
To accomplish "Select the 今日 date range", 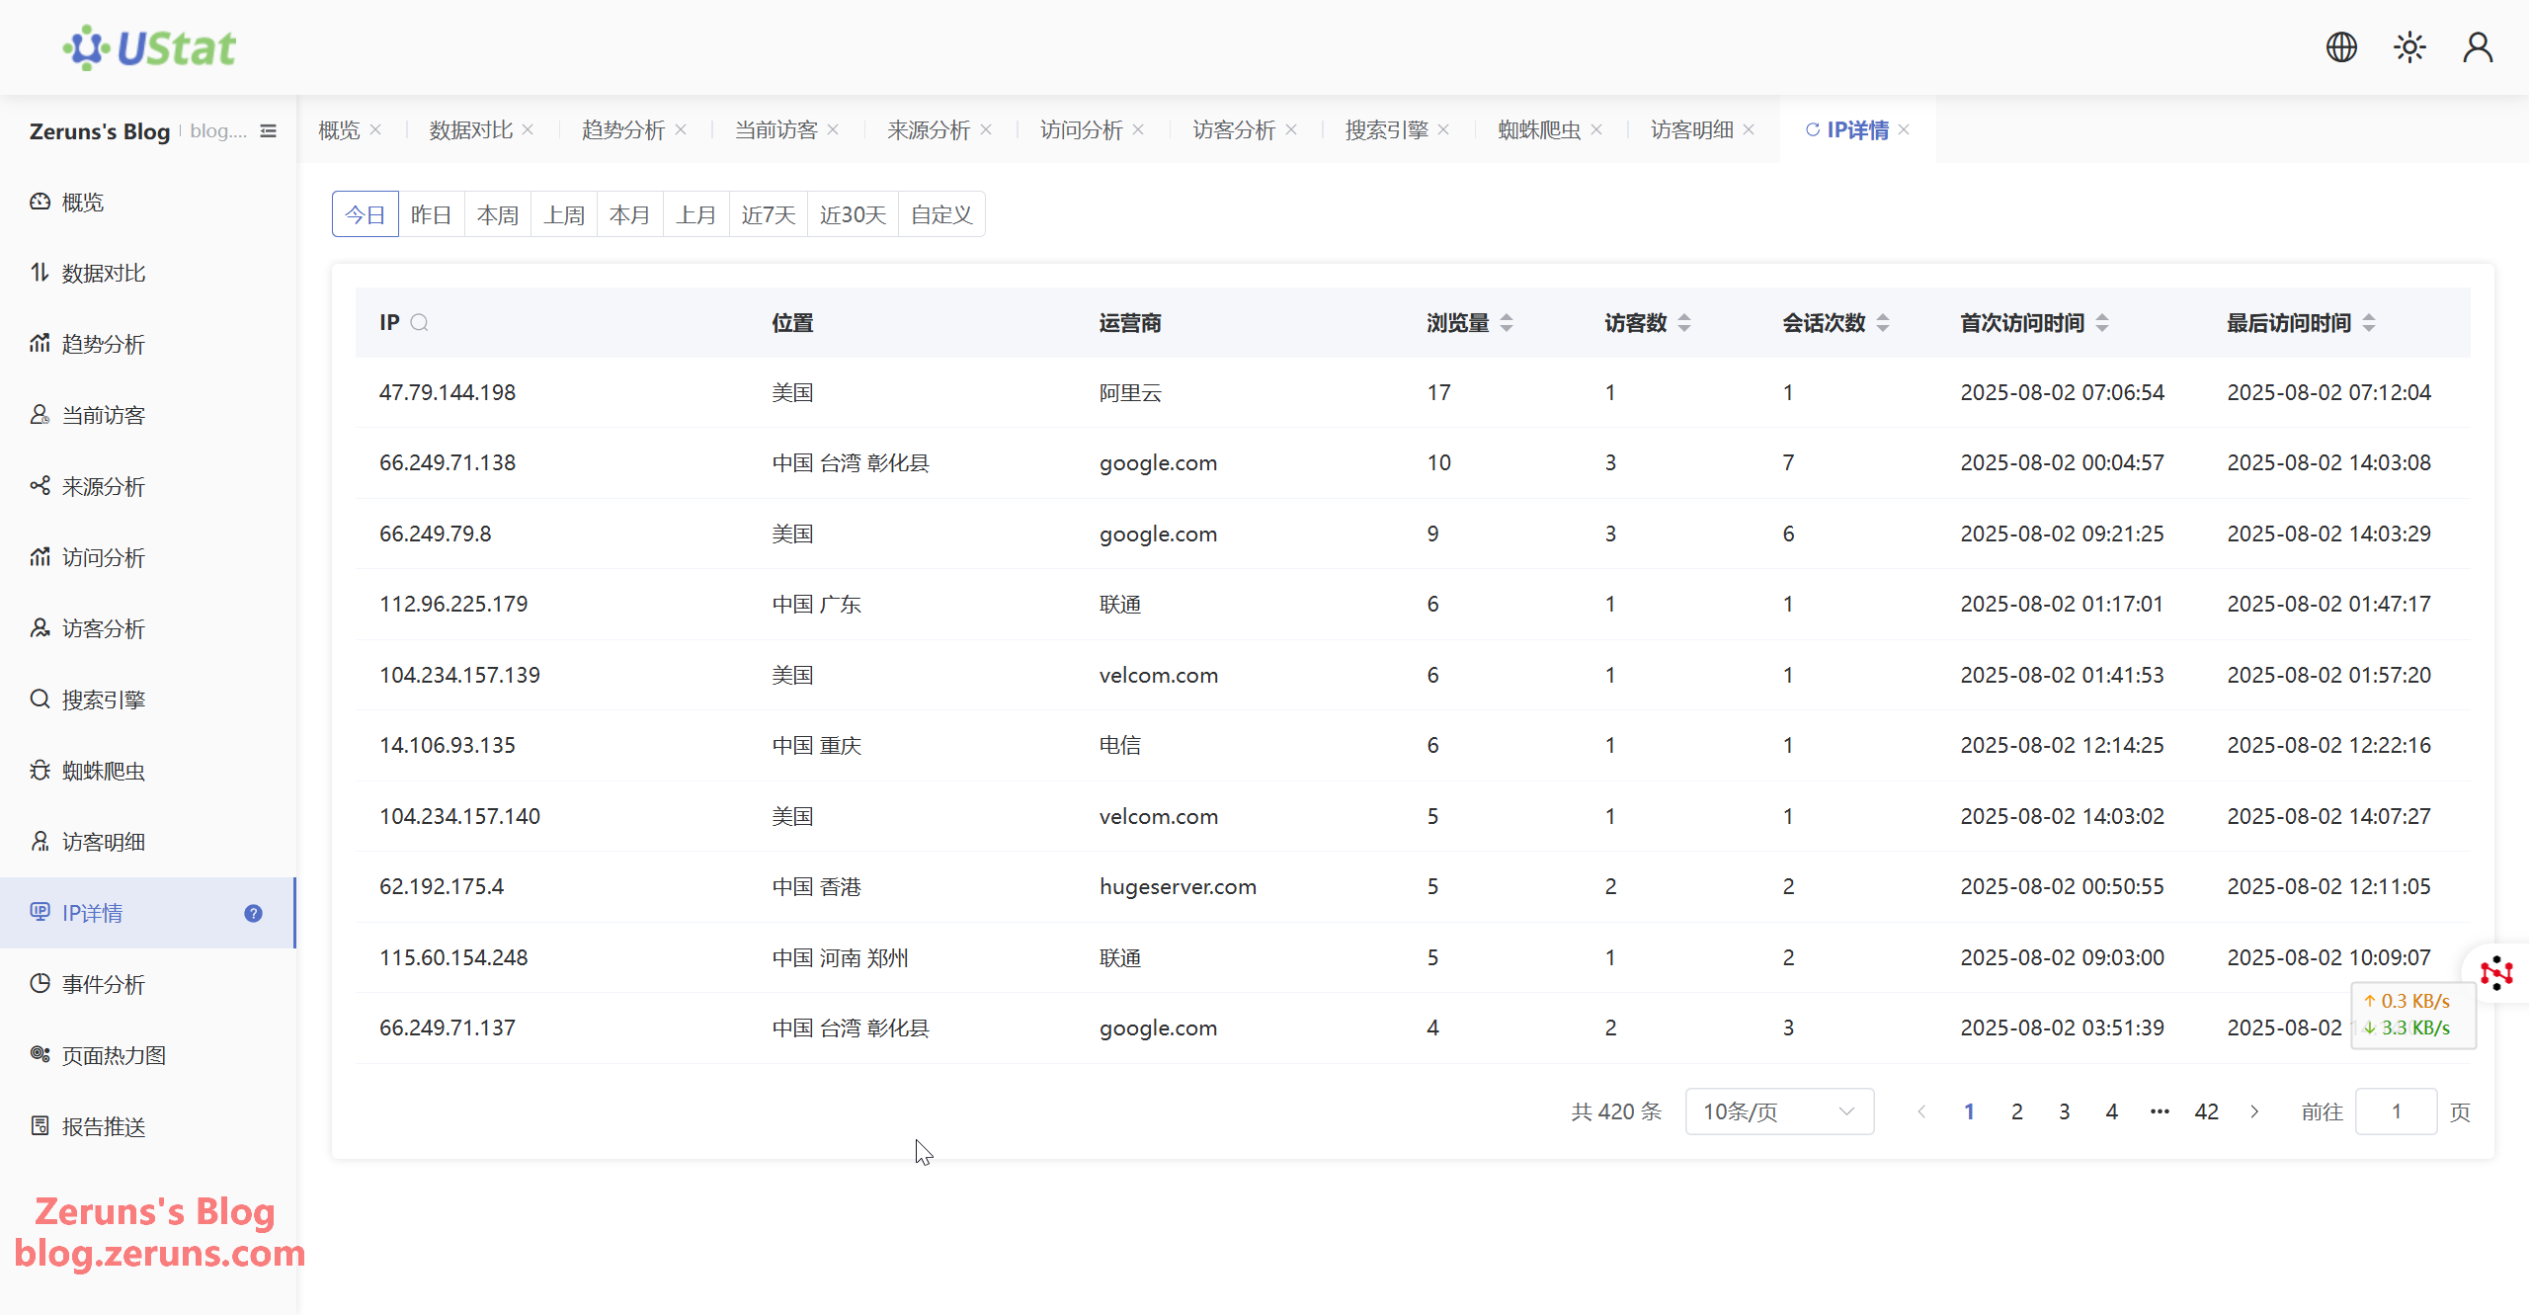I will tap(366, 214).
